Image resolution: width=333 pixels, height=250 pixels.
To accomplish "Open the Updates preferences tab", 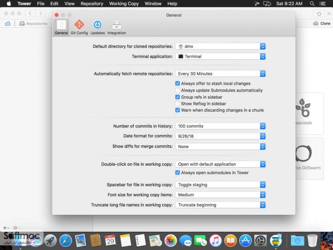I will (98, 27).
